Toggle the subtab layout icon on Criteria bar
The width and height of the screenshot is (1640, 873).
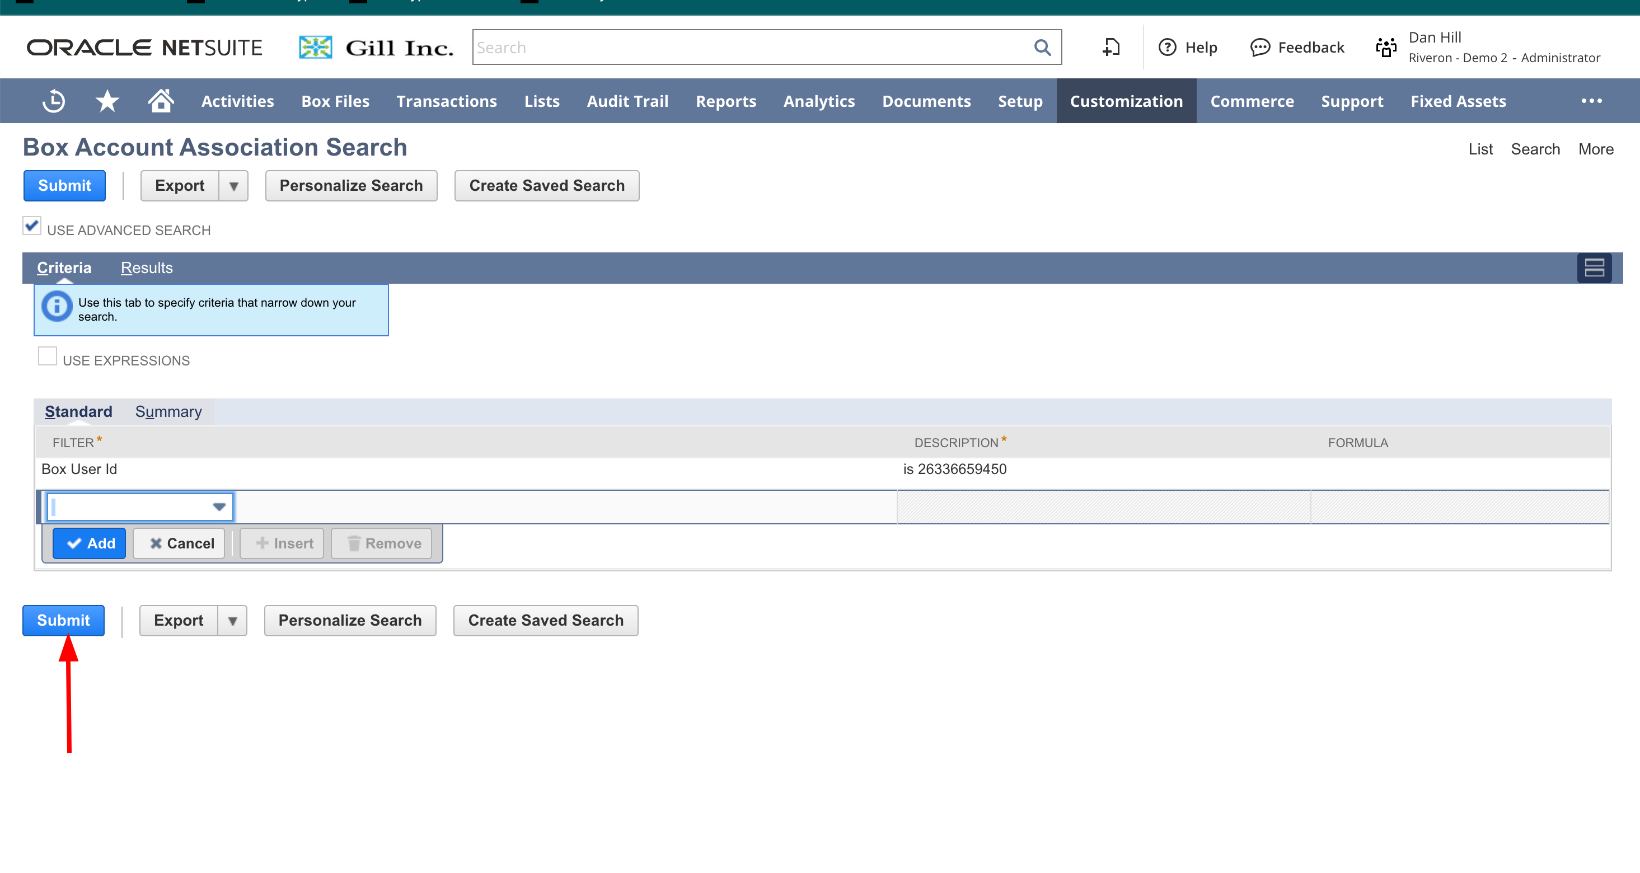(1594, 268)
